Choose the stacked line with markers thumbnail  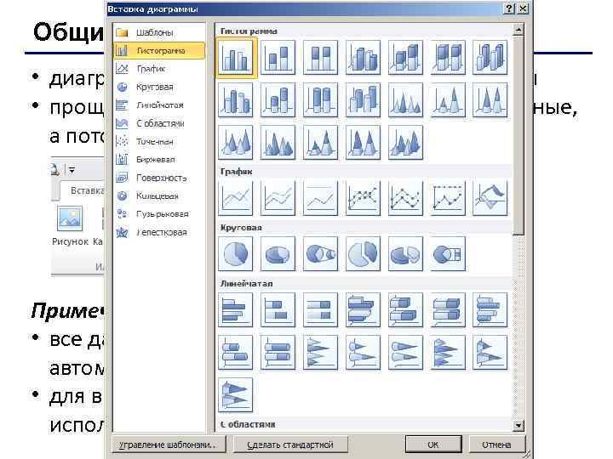(x=405, y=198)
